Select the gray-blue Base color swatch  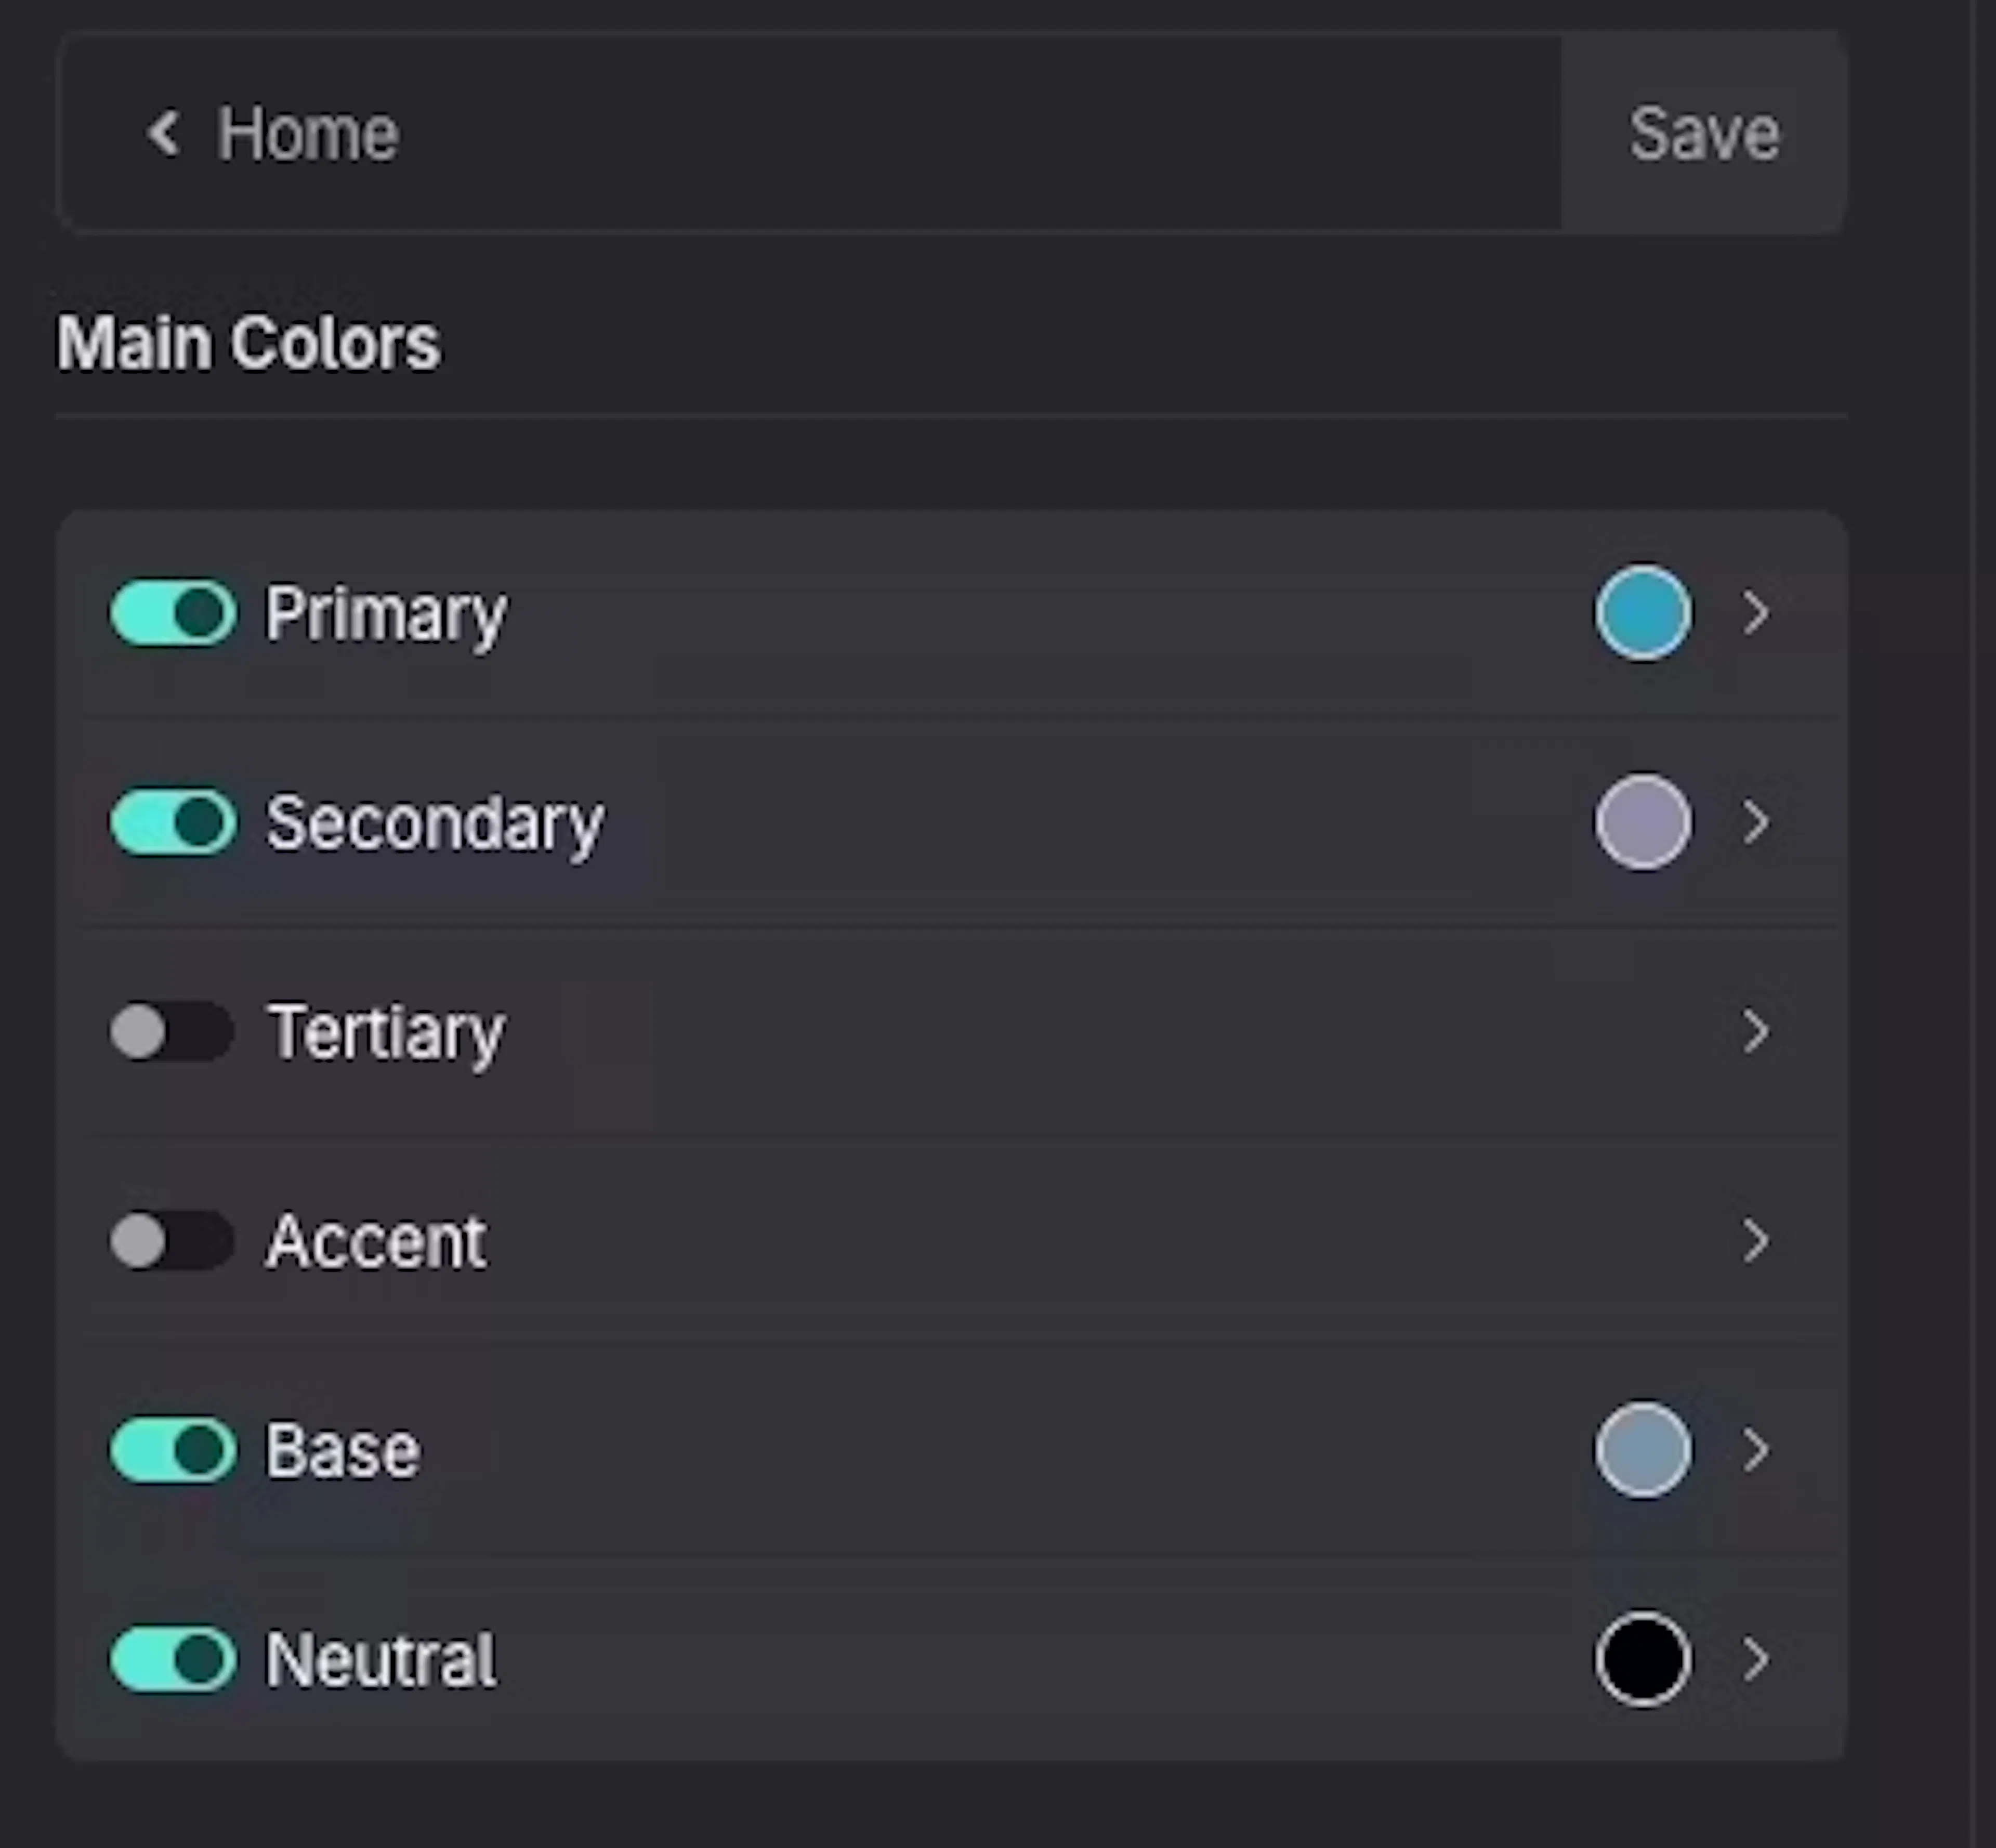(1643, 1449)
